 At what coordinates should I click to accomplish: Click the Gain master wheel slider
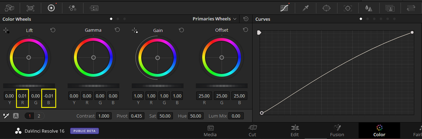[158, 86]
